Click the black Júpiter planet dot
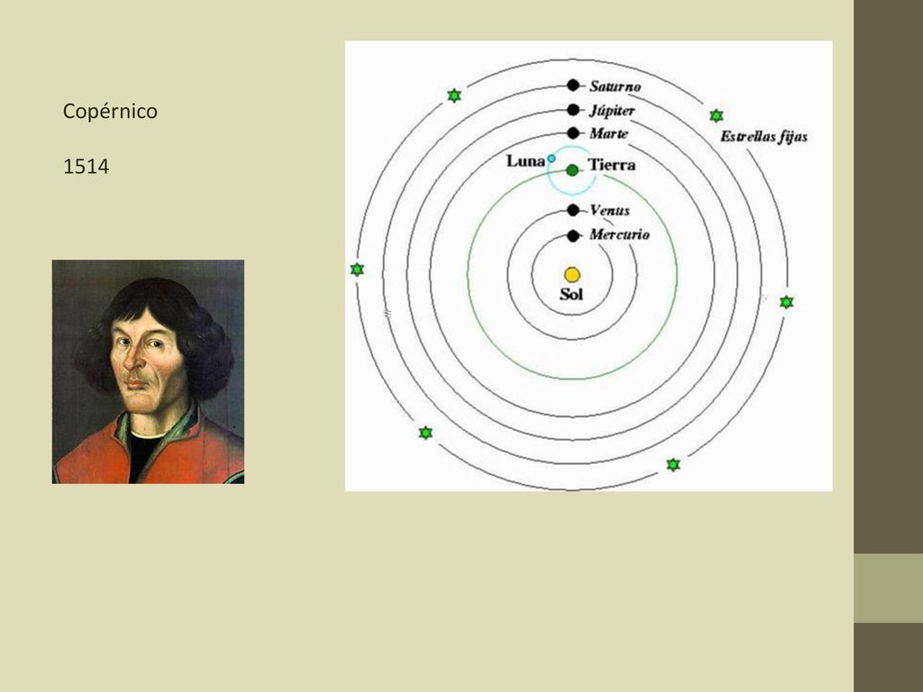923x692 pixels. [x=573, y=109]
